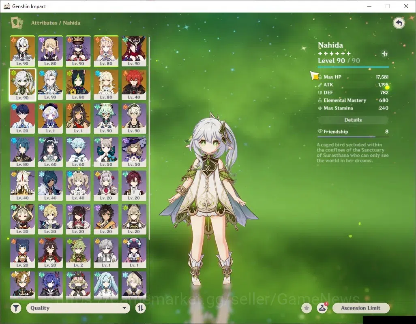This screenshot has width=416, height=324.
Task: Click the Friendship progress bar
Action: click(353, 137)
